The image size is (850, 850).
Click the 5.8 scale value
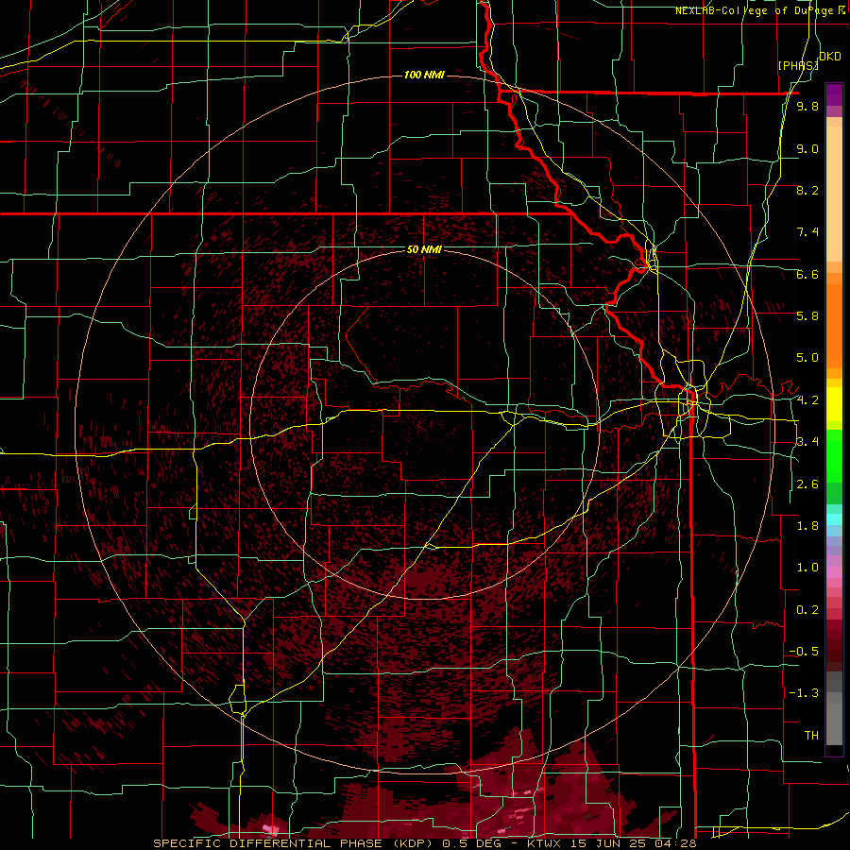coord(807,316)
